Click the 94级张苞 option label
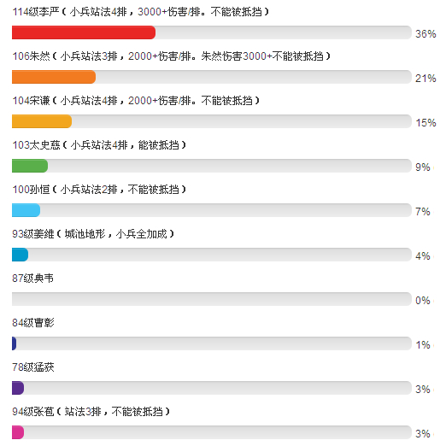Screen dimensions: 446x446 point(91,412)
